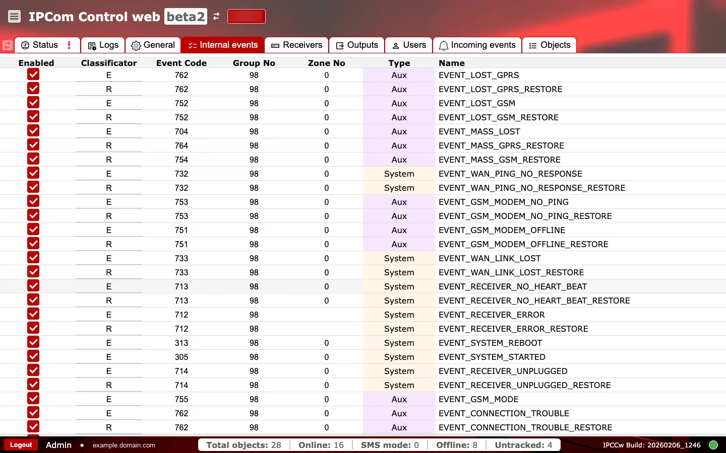This screenshot has height=453, width=726.
Task: Open the Users tab
Action: coord(408,45)
